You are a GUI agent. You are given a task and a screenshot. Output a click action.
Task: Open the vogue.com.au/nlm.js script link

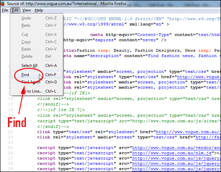[172, 153]
